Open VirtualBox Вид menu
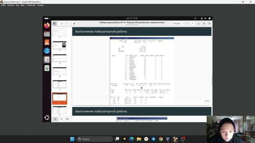This screenshot has width=255, height=143. [17, 5]
